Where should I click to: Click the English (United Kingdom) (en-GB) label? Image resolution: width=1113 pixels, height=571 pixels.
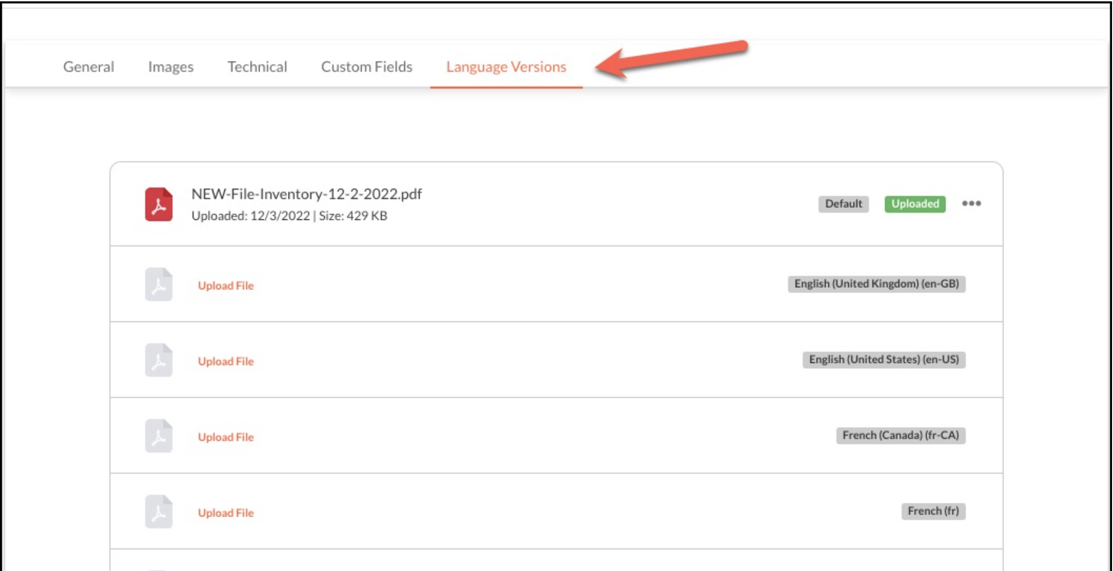point(877,284)
